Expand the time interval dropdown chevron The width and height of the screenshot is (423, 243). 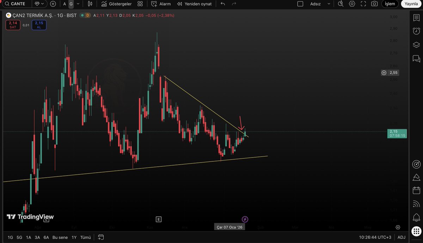(x=78, y=4)
